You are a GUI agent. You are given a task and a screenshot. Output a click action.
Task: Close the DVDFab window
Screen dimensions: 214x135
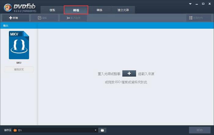click(x=210, y=4)
